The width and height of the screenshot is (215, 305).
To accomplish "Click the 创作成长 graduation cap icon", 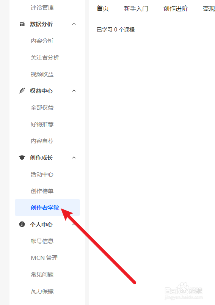I will click(22, 157).
